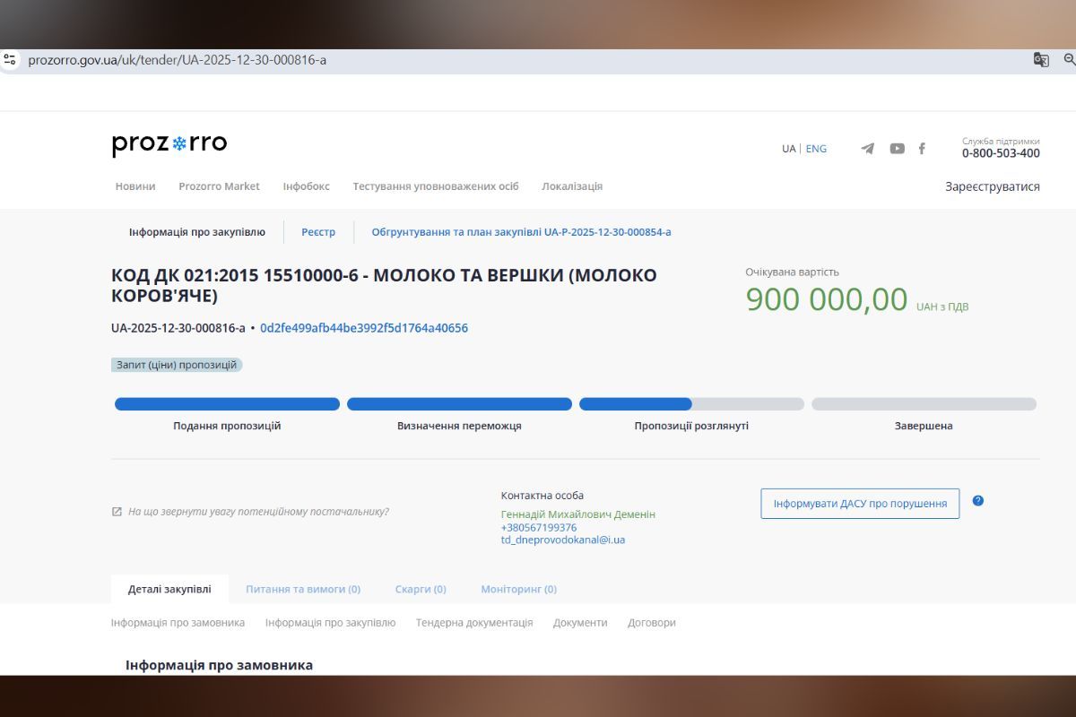The height and width of the screenshot is (717, 1076).
Task: Click the Prozorro logo
Action: (x=169, y=143)
